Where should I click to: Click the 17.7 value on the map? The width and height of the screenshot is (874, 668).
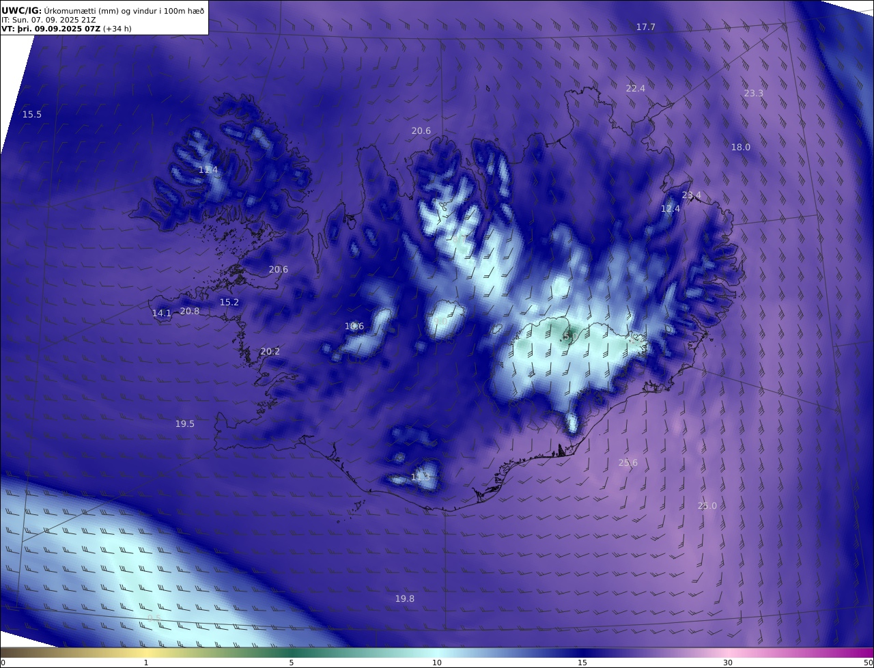pyautogui.click(x=645, y=27)
